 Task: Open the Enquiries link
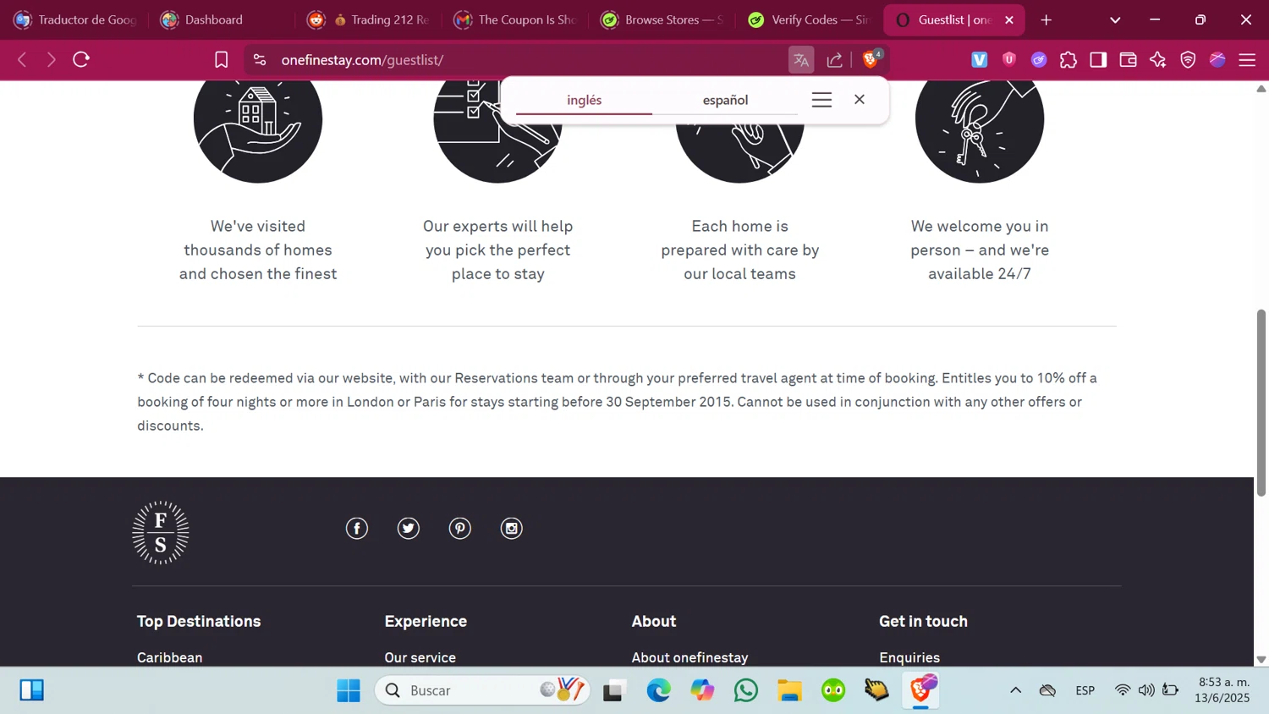coord(909,657)
